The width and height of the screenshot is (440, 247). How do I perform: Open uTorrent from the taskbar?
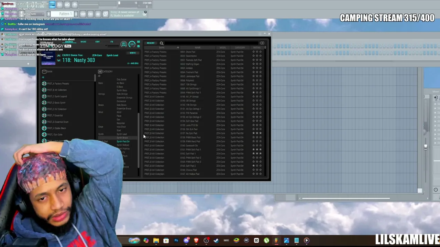pos(266,240)
